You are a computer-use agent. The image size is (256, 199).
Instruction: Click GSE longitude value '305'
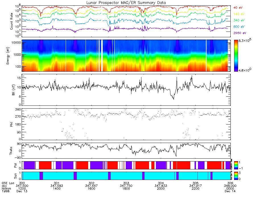pyautogui.click(x=195, y=183)
